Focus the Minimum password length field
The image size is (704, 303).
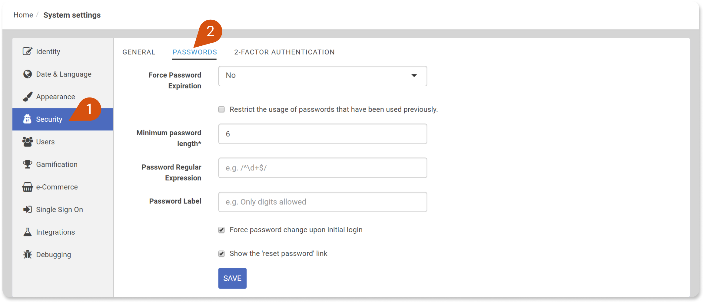point(322,134)
